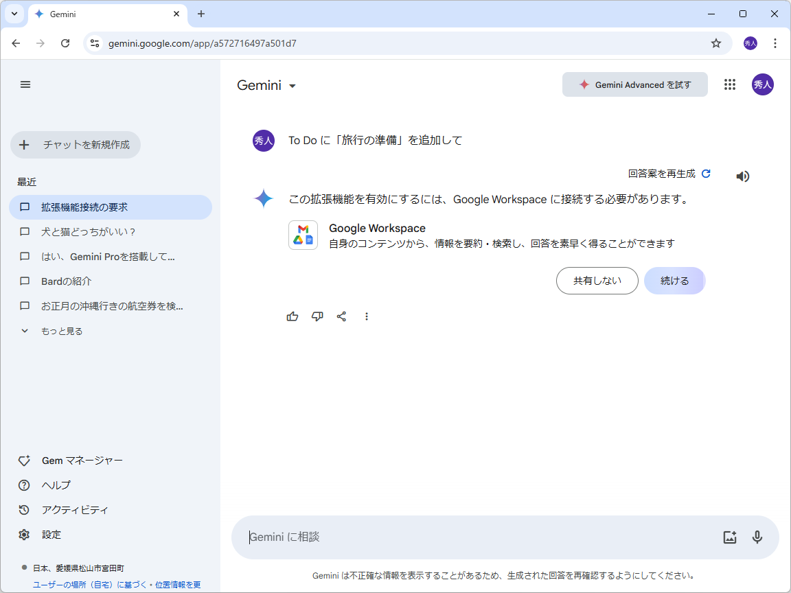The height and width of the screenshot is (593, 791).
Task: Give the response a thumbs down
Action: (x=317, y=316)
